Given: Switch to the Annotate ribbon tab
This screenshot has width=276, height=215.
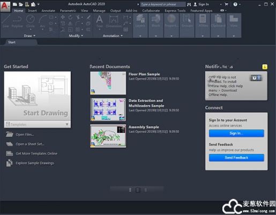Looking at the screenshot, I should tap(48, 11).
